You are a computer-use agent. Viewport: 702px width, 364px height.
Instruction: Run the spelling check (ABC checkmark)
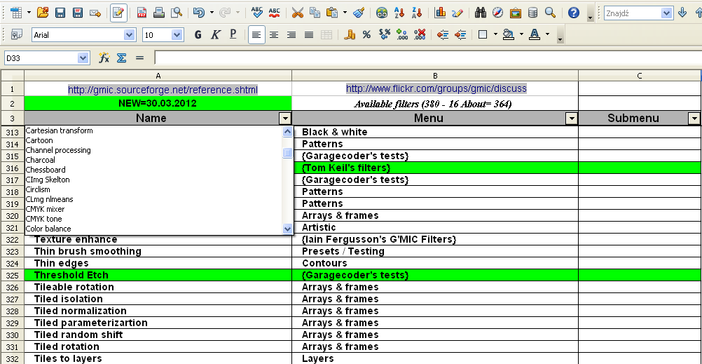coord(257,13)
